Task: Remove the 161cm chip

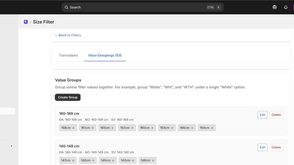Action: click(93, 128)
